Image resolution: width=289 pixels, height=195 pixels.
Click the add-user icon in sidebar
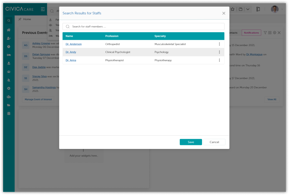[9, 38]
